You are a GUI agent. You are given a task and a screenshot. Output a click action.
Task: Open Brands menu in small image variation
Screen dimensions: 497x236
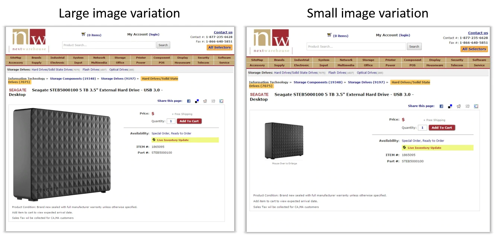(279, 60)
